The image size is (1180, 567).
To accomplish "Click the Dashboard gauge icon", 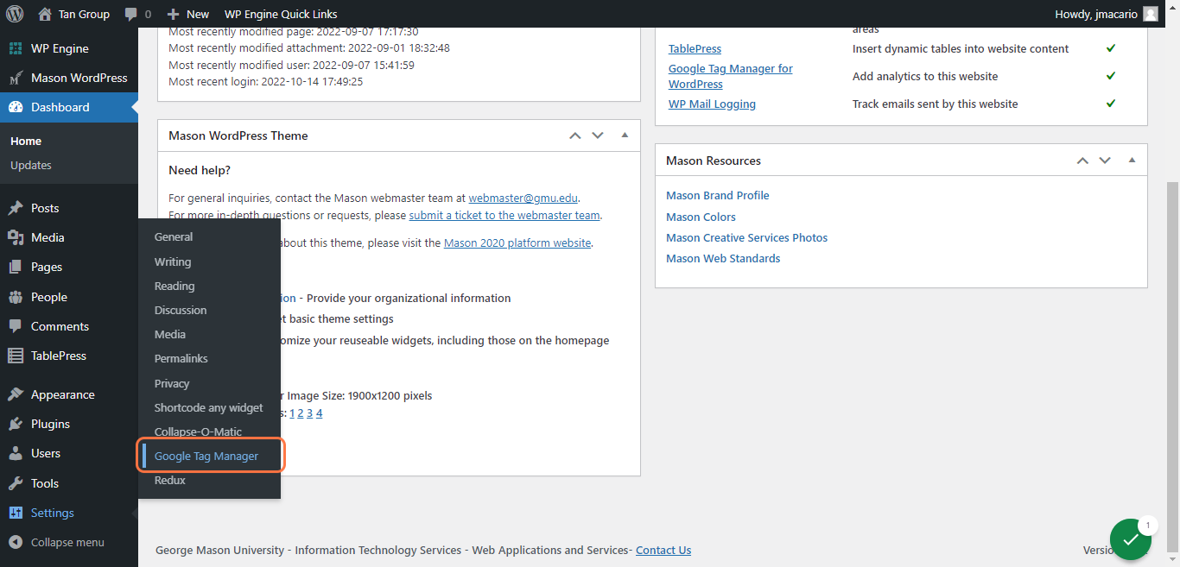I will [x=16, y=107].
